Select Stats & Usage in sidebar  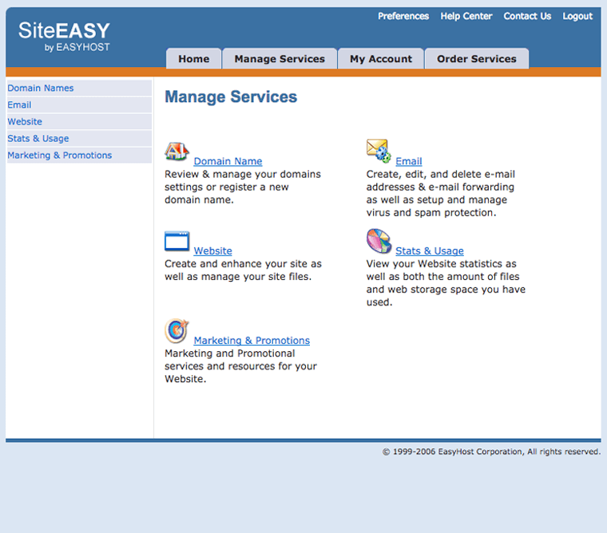pyautogui.click(x=79, y=139)
